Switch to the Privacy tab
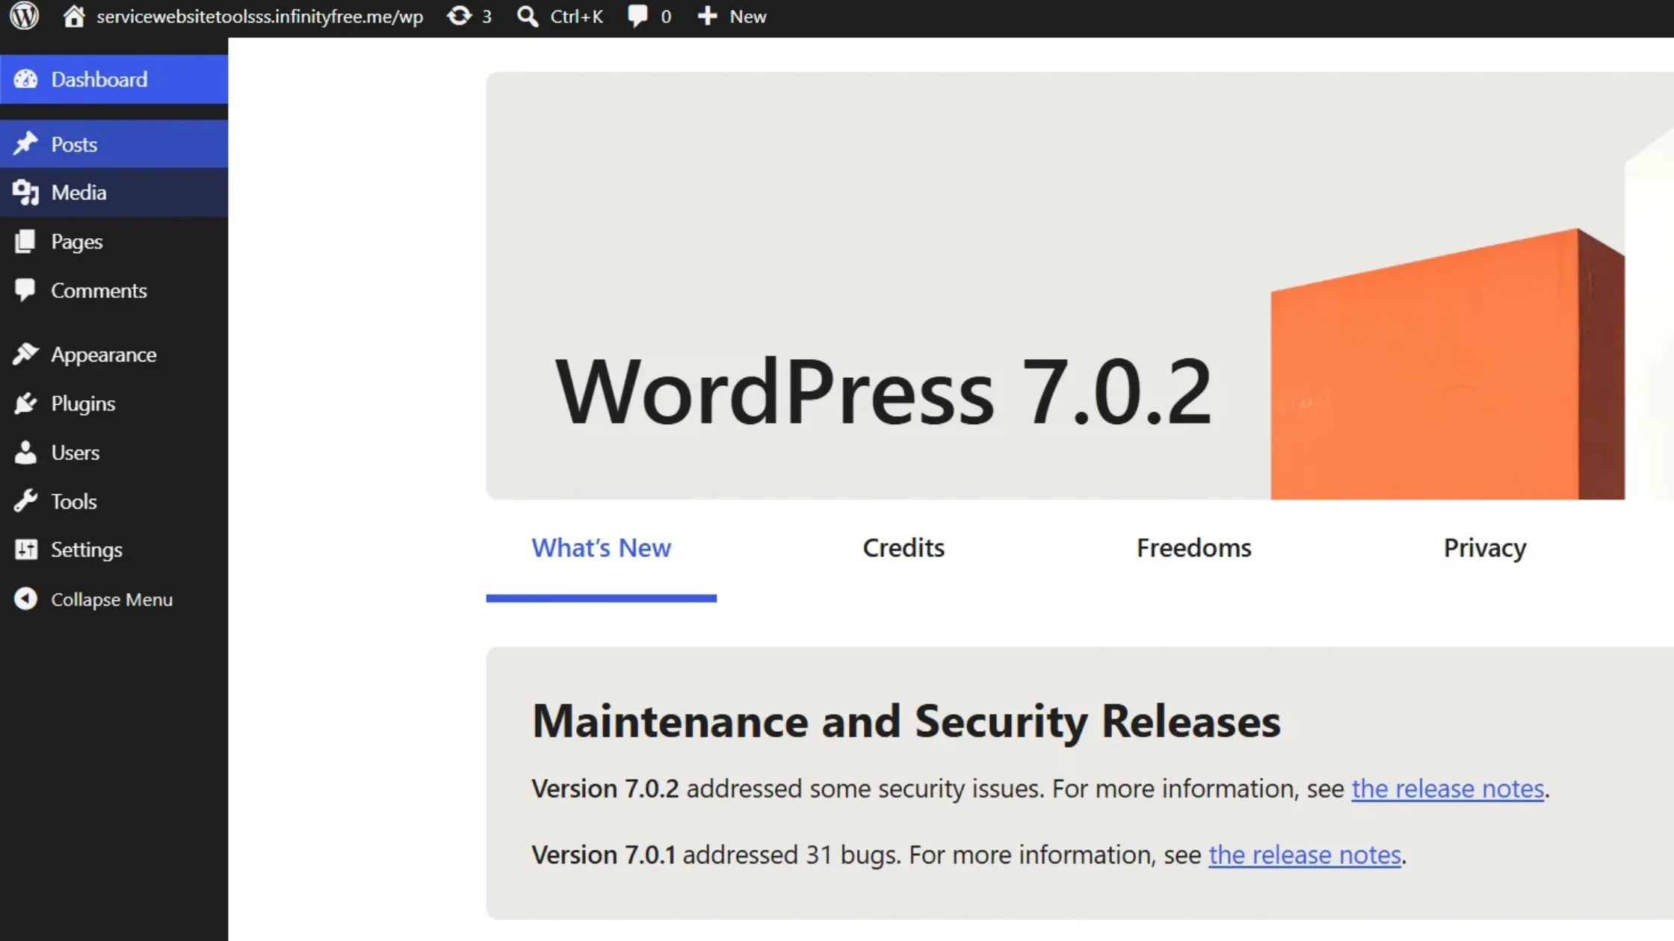 point(1485,548)
